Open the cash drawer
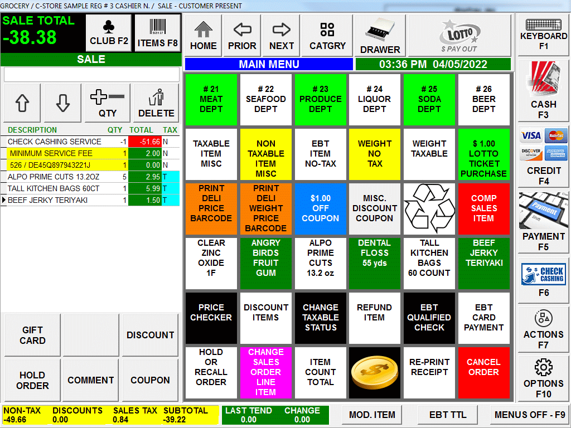 (x=380, y=36)
